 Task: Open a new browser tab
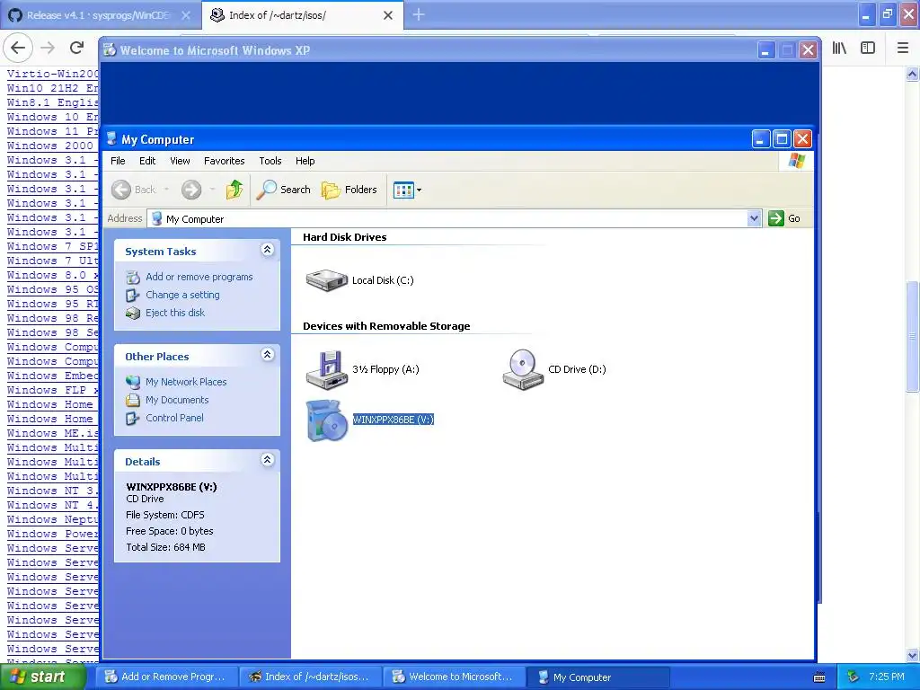[419, 14]
